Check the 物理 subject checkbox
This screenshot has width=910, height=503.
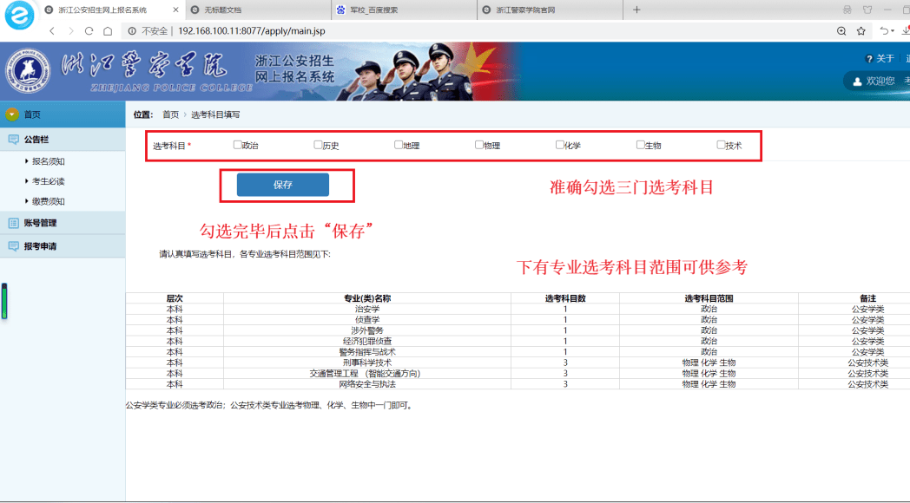click(x=478, y=144)
